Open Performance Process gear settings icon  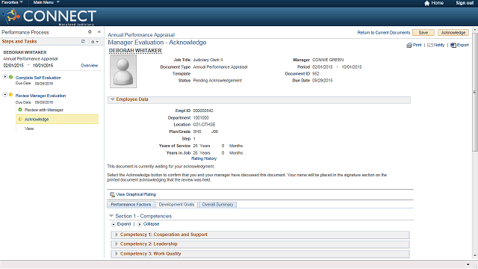[x=90, y=31]
